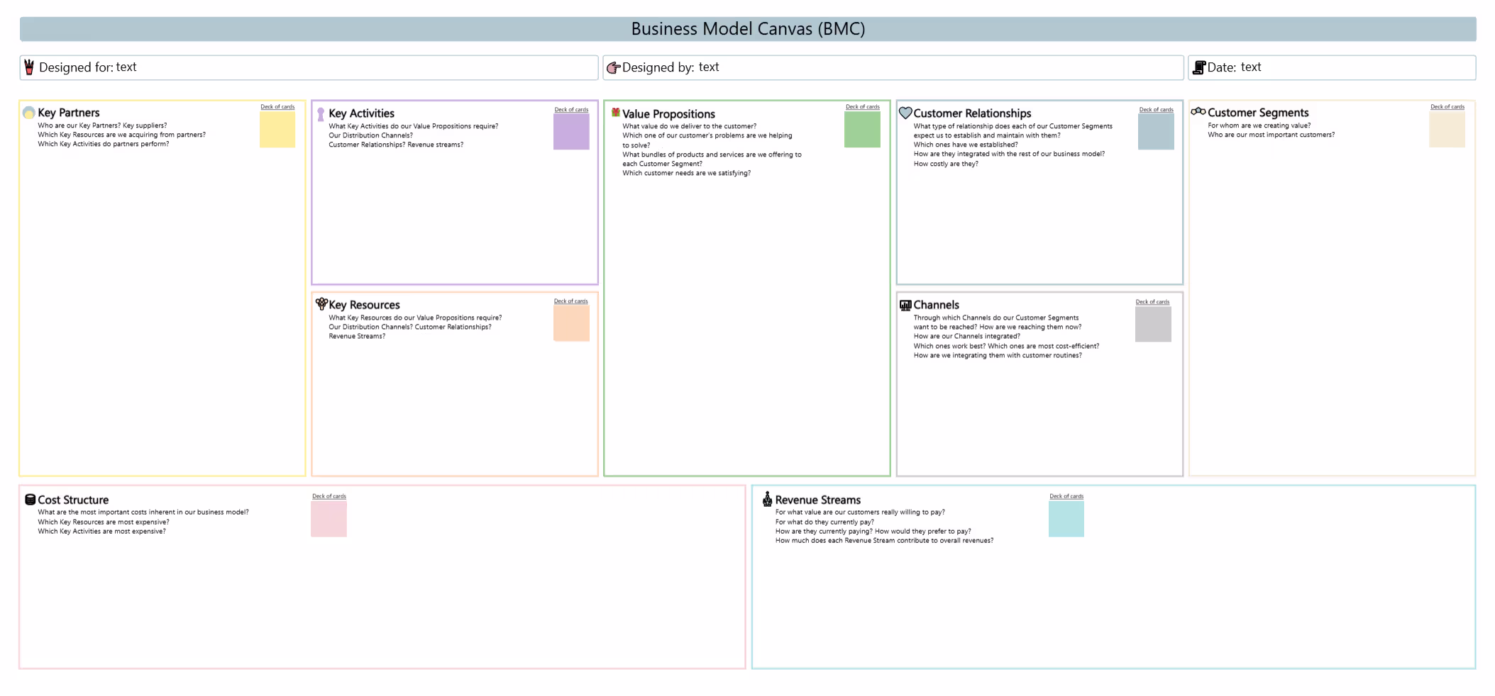Click the Channels heading text

936,305
